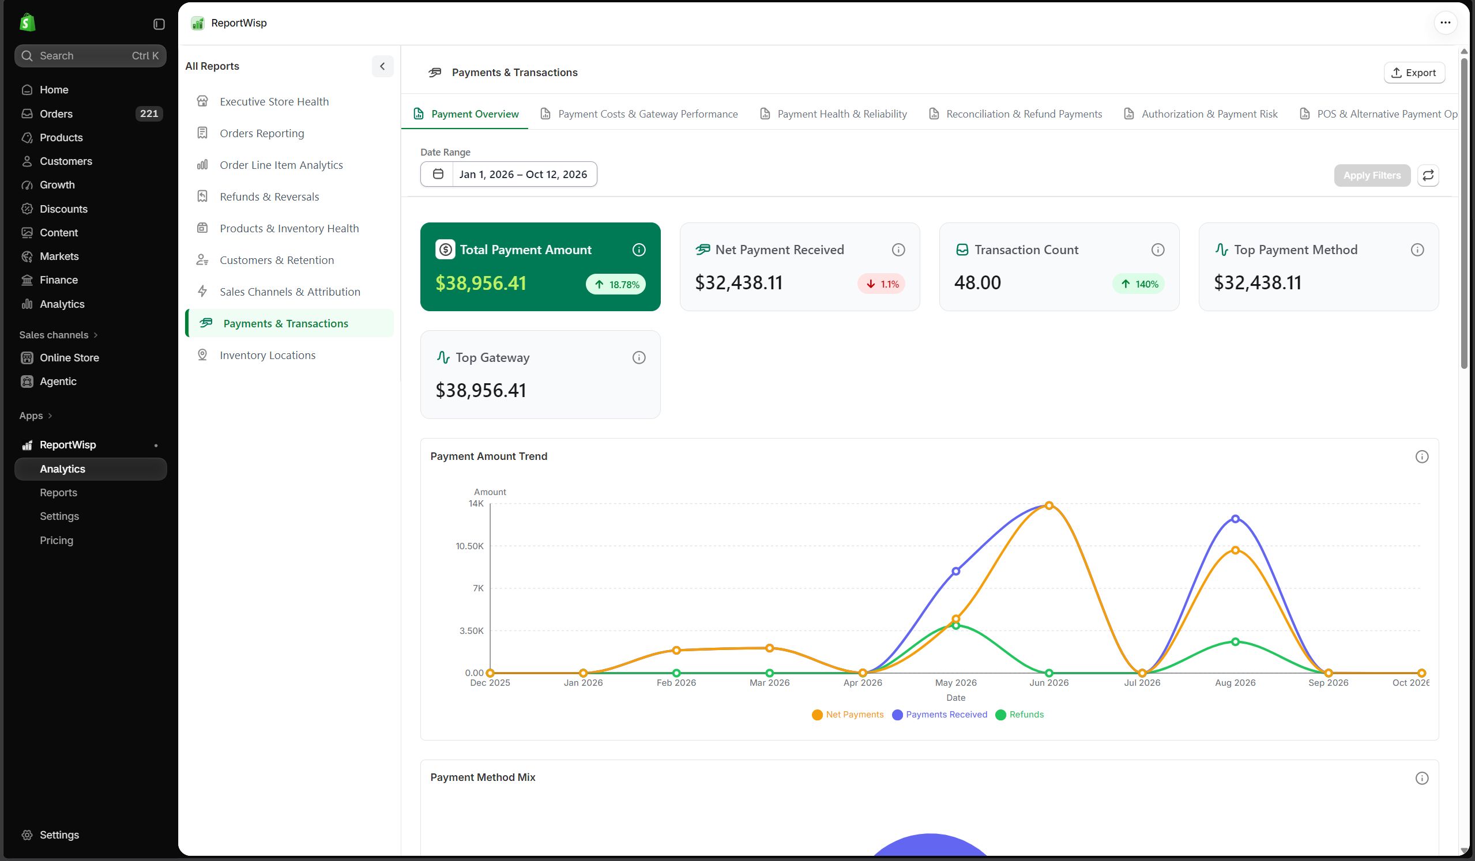Open info for Transaction Count card
The height and width of the screenshot is (861, 1475).
1157,250
